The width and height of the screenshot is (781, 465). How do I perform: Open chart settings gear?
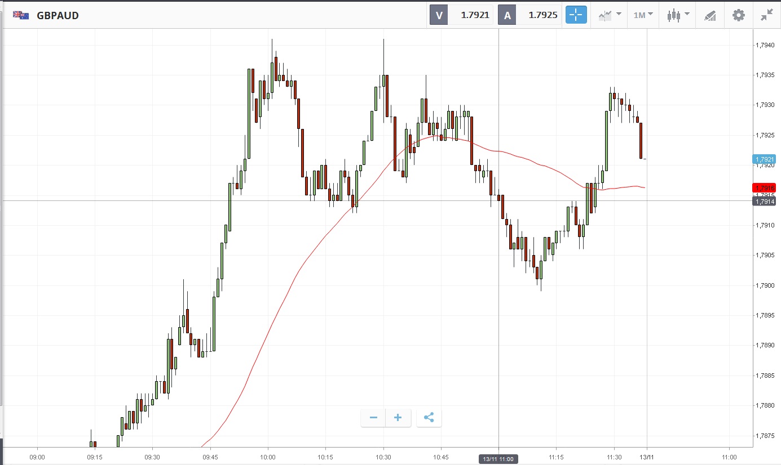(x=738, y=15)
